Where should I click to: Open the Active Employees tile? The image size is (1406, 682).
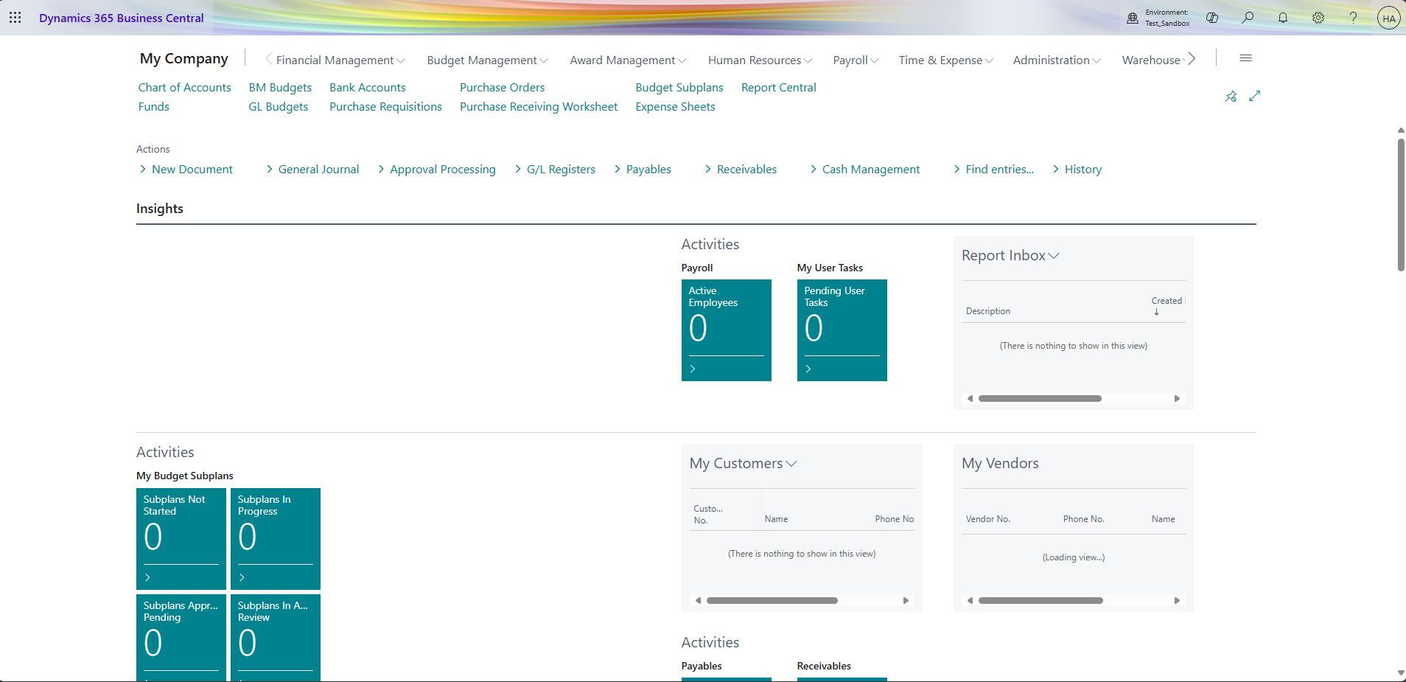click(x=726, y=330)
